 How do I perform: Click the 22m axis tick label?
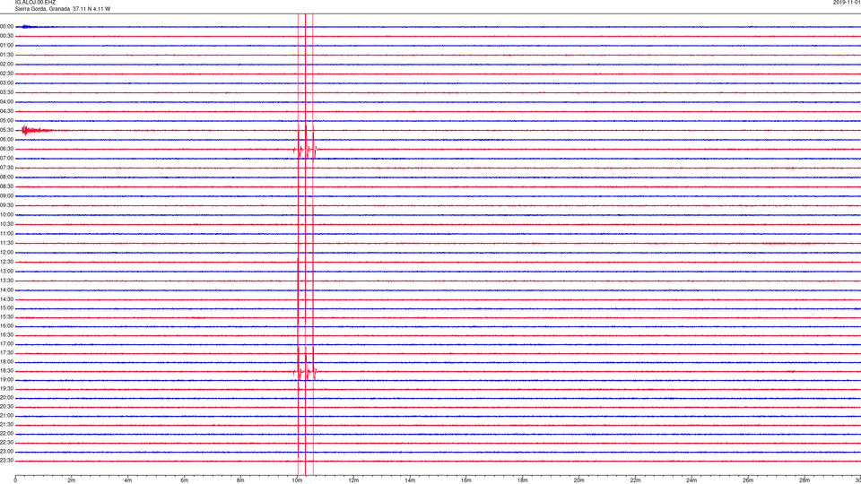pos(635,480)
